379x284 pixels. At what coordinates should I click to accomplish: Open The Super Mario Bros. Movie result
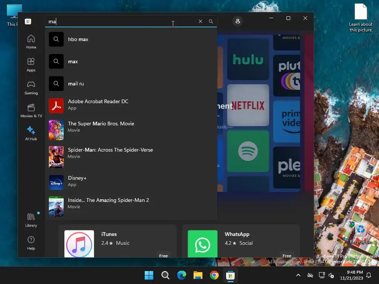[x=131, y=130]
